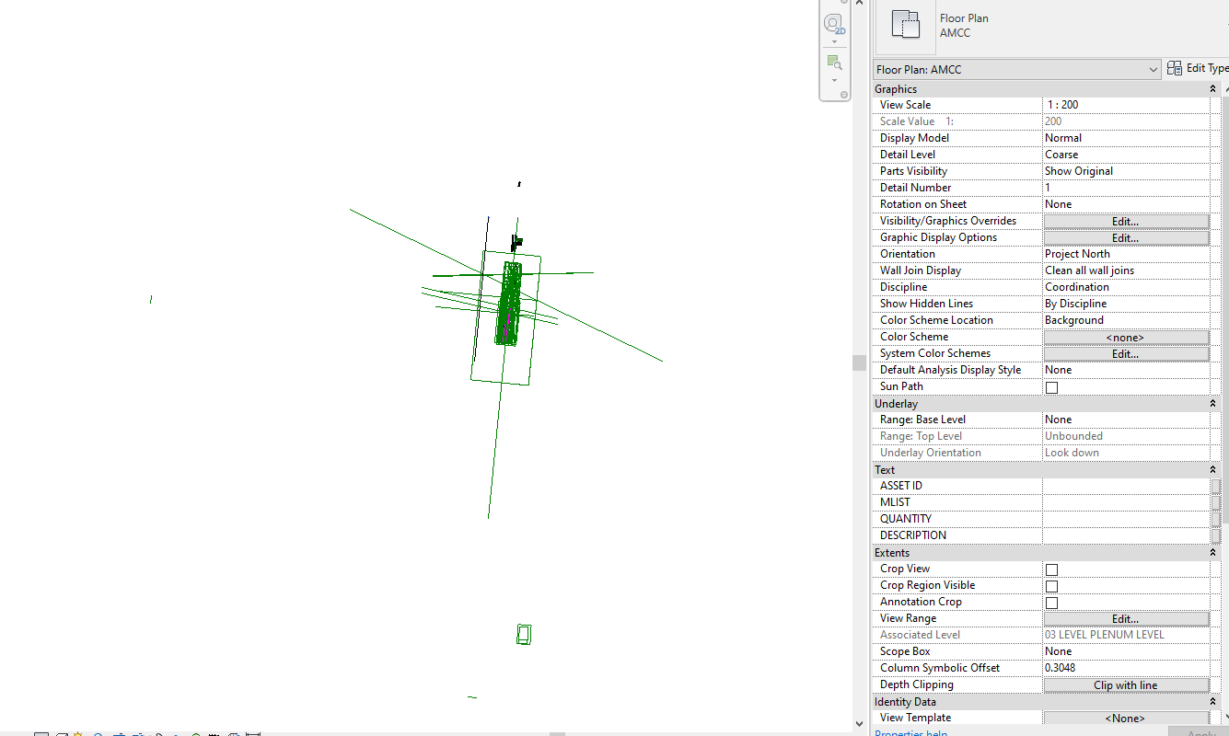The width and height of the screenshot is (1229, 736).
Task: Click the Shadows icon on the view control bar
Action: pos(97,732)
